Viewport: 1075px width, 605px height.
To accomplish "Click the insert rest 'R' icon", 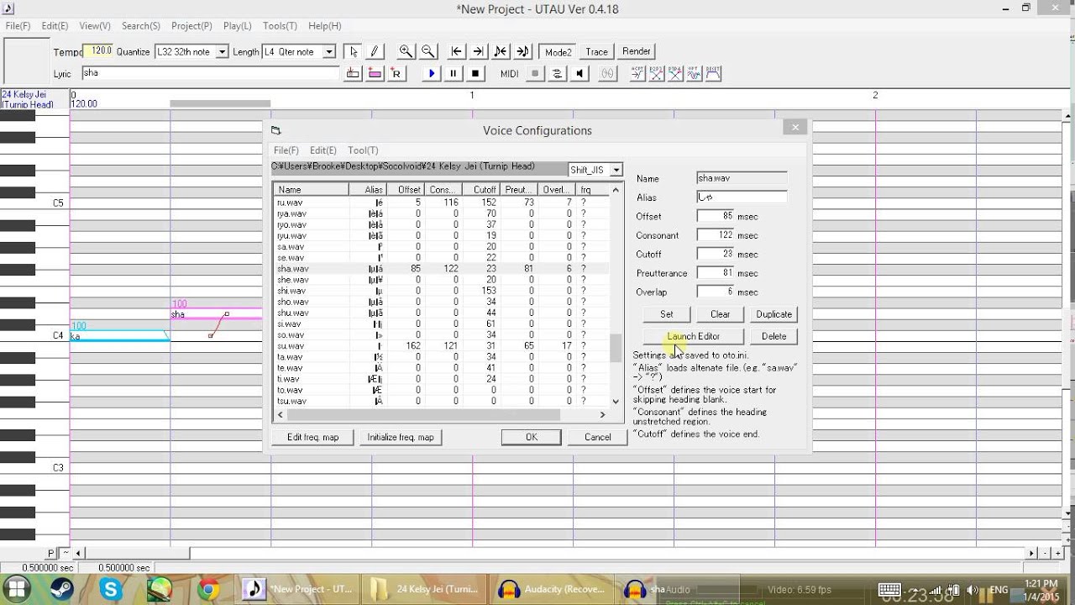I will 396,74.
